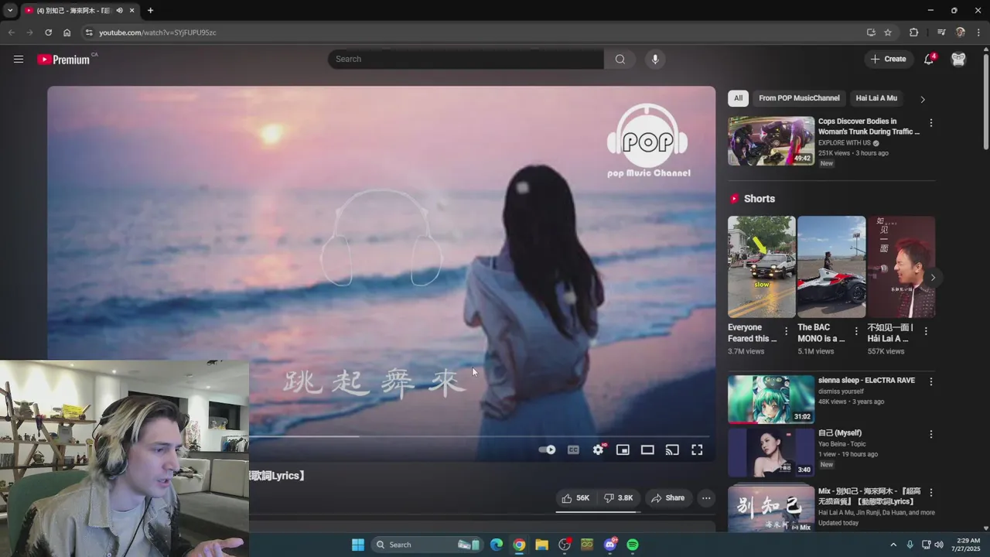Open options for sienna sleep video
The height and width of the screenshot is (557, 990).
pyautogui.click(x=930, y=381)
